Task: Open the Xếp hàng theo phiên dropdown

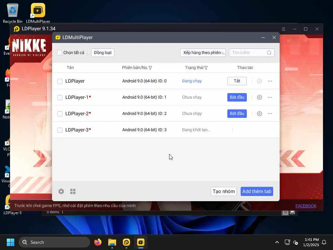Action: 203,53
